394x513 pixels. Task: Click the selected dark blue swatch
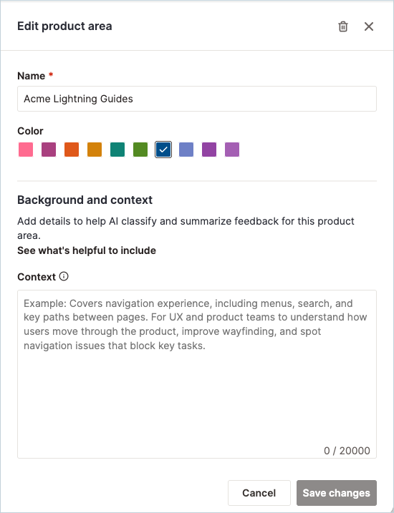pos(163,150)
